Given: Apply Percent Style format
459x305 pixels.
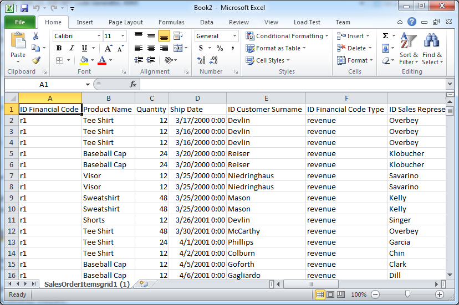Looking at the screenshot, I should (x=220, y=48).
